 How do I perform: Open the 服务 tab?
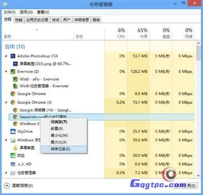(96, 20)
